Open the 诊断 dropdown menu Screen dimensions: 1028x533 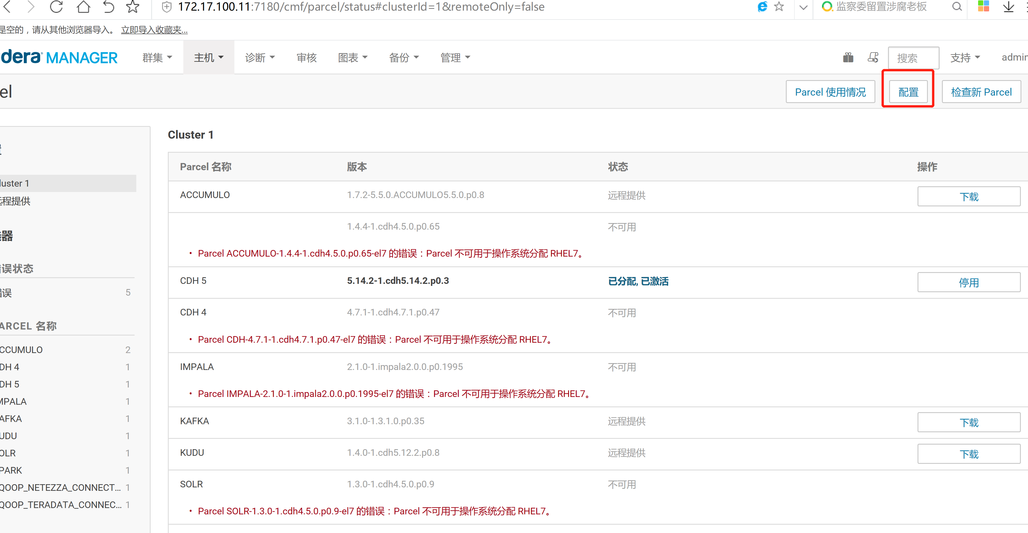tap(260, 57)
